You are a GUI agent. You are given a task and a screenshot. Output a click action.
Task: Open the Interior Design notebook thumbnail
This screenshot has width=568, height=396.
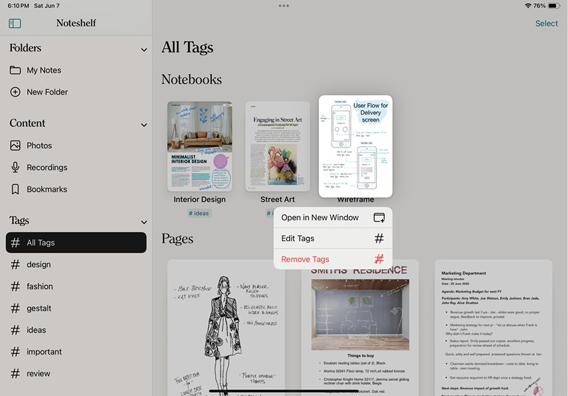click(x=199, y=146)
